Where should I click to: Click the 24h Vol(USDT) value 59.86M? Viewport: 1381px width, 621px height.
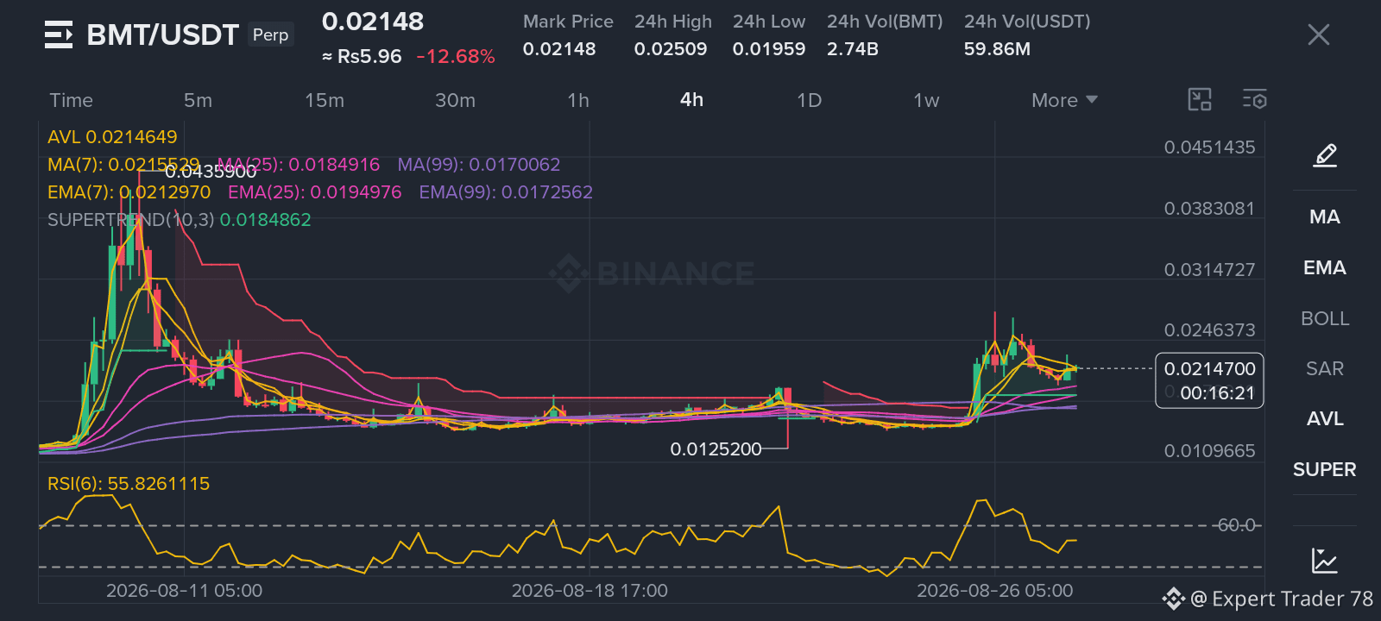(x=997, y=49)
